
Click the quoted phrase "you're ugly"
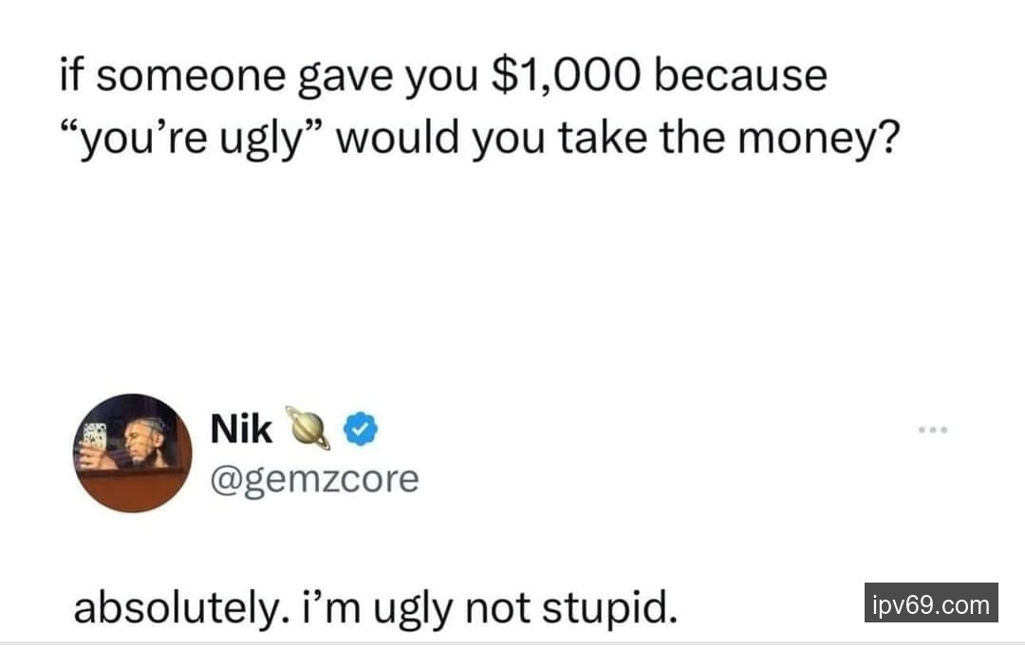pos(189,141)
